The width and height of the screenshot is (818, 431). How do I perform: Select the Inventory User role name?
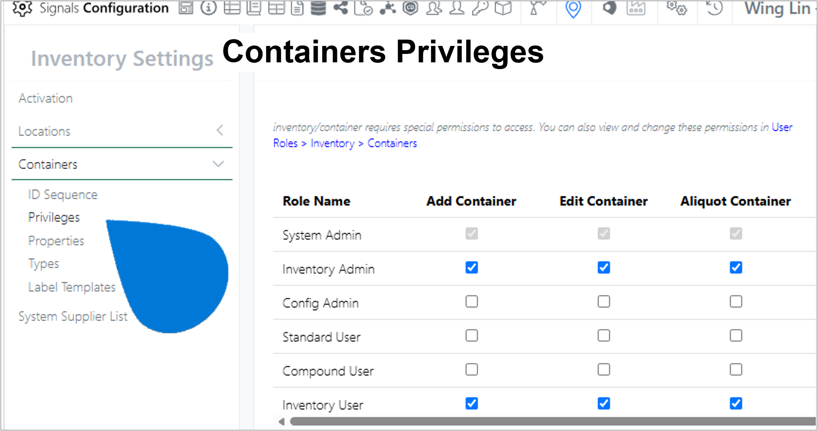[323, 405]
